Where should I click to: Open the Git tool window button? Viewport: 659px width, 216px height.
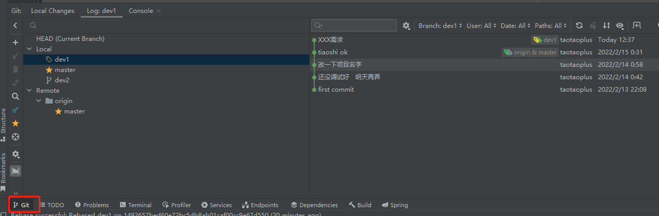click(x=21, y=205)
